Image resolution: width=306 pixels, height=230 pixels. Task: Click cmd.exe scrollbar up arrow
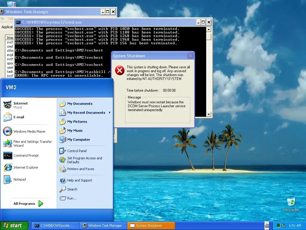click(x=209, y=30)
